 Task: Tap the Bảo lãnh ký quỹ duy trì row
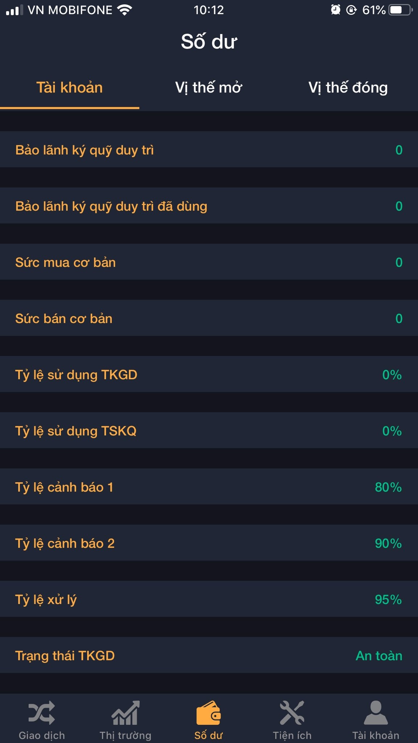[209, 149]
